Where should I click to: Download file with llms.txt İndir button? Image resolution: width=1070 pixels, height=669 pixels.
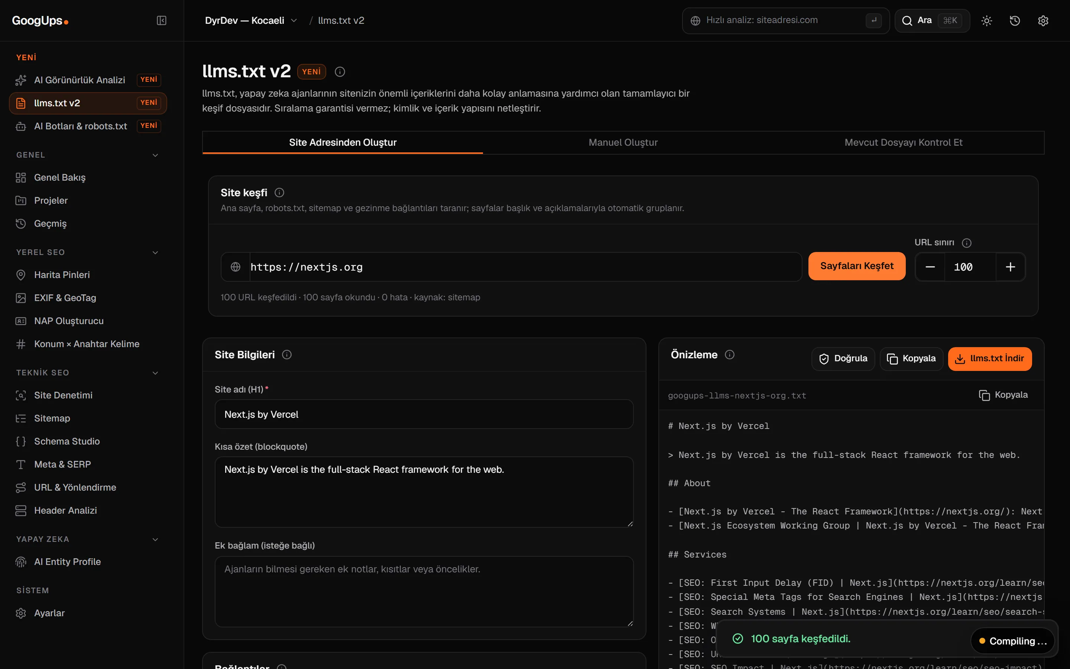[989, 358]
